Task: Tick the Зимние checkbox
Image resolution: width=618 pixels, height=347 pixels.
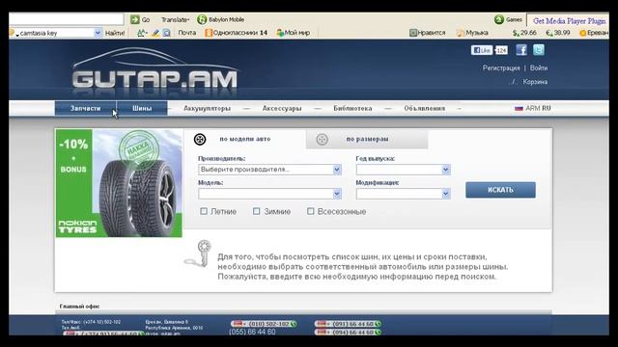Action: pyautogui.click(x=256, y=211)
